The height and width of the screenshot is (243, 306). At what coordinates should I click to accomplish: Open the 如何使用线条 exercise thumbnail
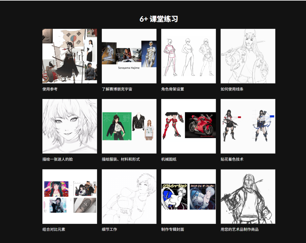click(x=248, y=56)
